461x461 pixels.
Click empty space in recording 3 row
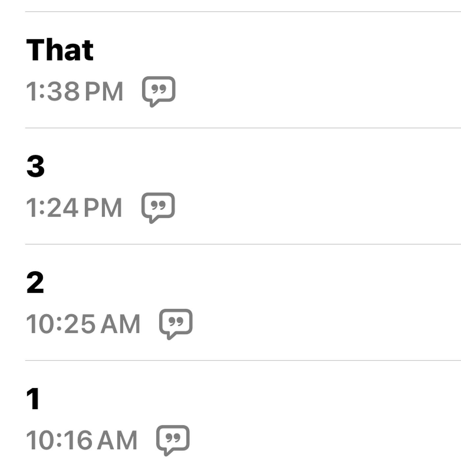pyautogui.click(x=313, y=186)
